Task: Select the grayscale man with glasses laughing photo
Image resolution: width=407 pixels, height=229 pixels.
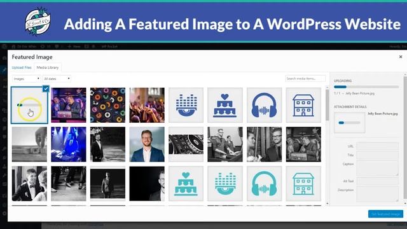Action: 265,144
